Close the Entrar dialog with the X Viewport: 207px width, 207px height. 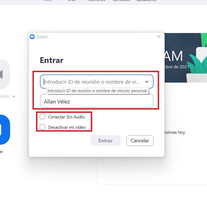click(159, 37)
